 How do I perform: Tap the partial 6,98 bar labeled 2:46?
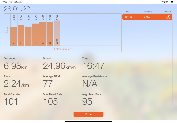point(57,33)
